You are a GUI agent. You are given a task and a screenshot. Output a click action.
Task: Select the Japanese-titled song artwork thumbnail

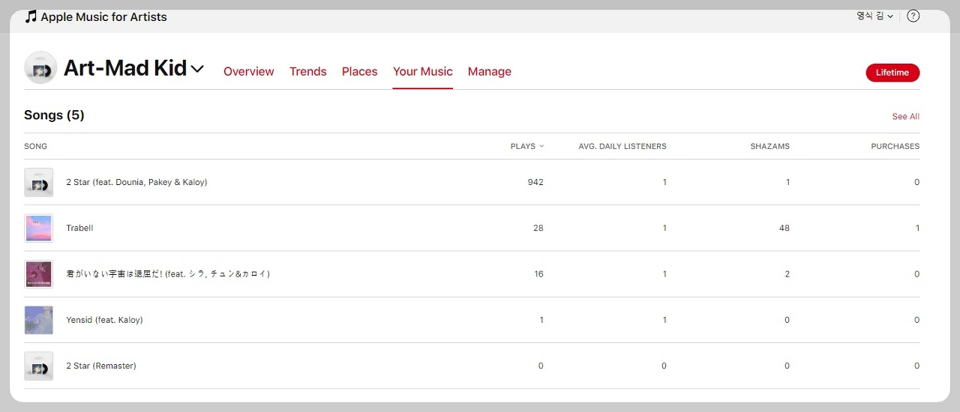click(x=39, y=274)
